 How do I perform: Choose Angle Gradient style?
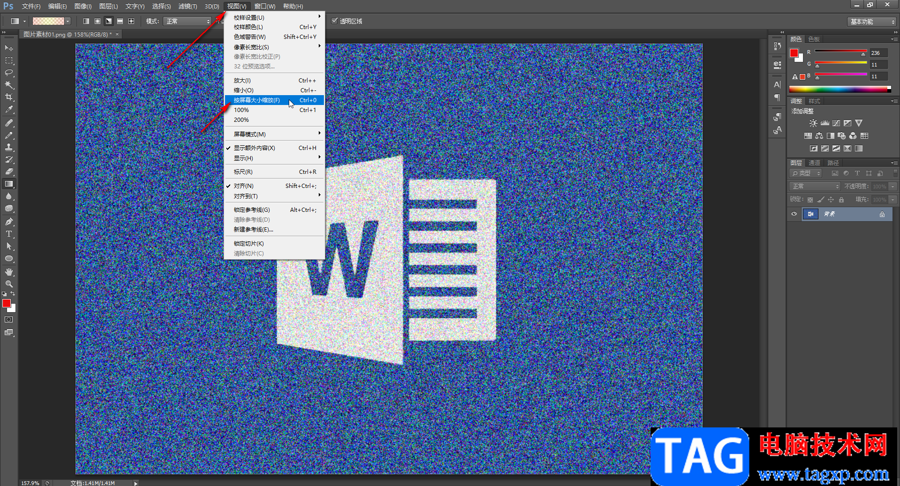pyautogui.click(x=108, y=21)
